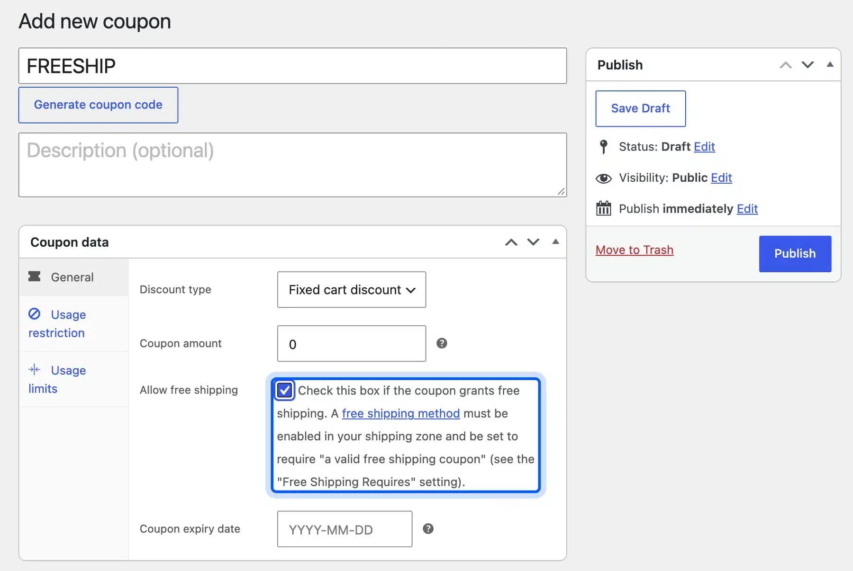This screenshot has width=853, height=571.
Task: Click the Coupon expiry date field
Action: click(345, 529)
